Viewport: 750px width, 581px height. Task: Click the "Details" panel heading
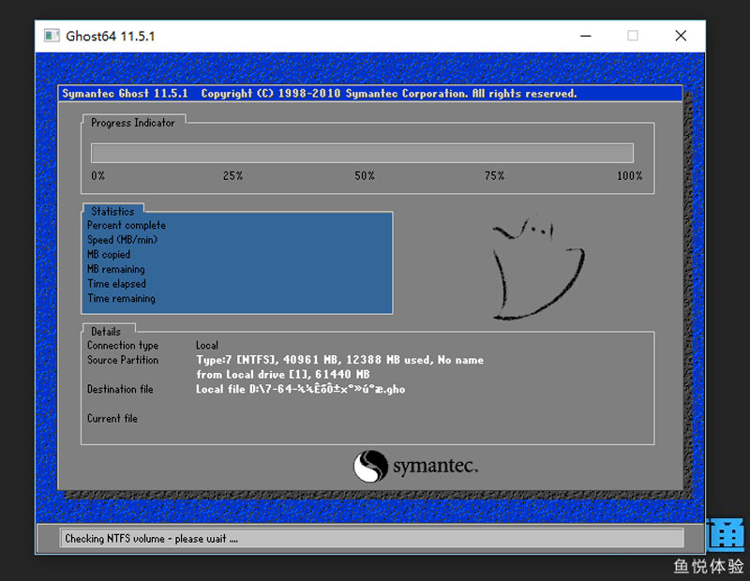click(x=106, y=332)
